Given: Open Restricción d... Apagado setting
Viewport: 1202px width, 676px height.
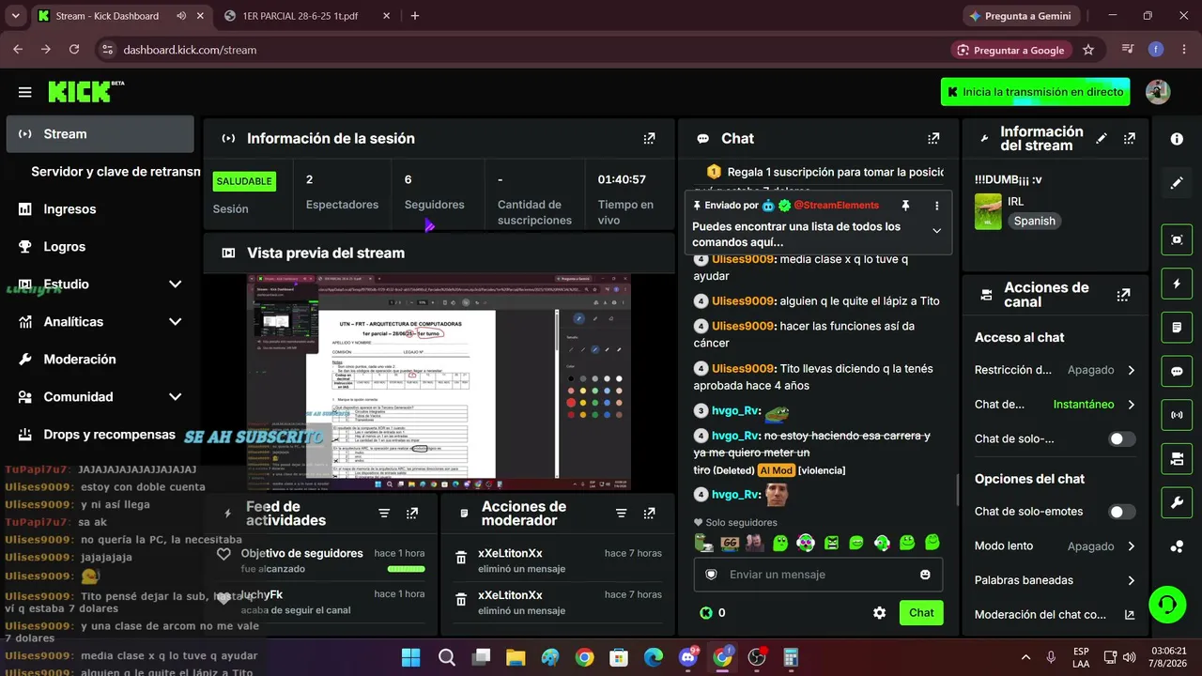Looking at the screenshot, I should click(x=1055, y=370).
